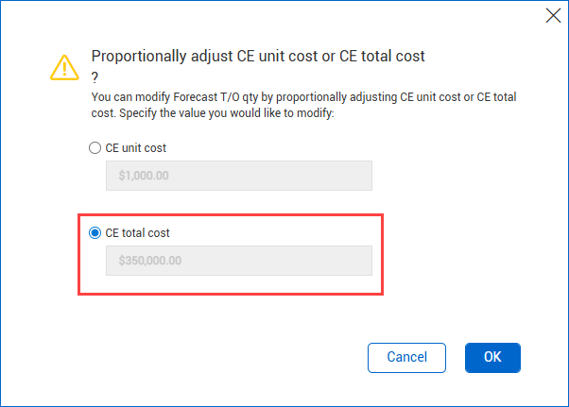This screenshot has width=569, height=407.
Task: Click the yellow warning triangle icon
Action: pyautogui.click(x=64, y=67)
